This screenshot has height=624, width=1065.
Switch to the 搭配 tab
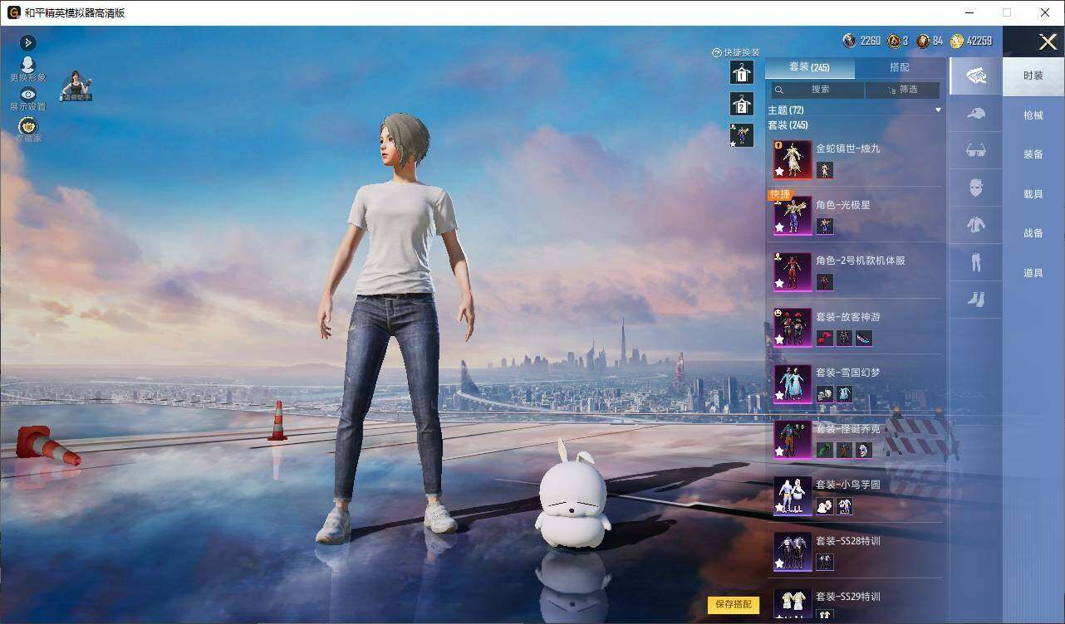tap(900, 67)
